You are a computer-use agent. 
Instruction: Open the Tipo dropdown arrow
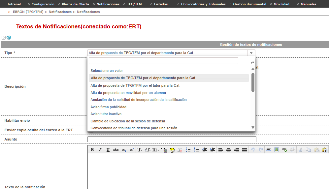pyautogui.click(x=251, y=53)
